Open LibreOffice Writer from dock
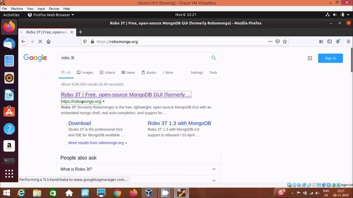Screen dimensions: 353x198 click(9, 95)
